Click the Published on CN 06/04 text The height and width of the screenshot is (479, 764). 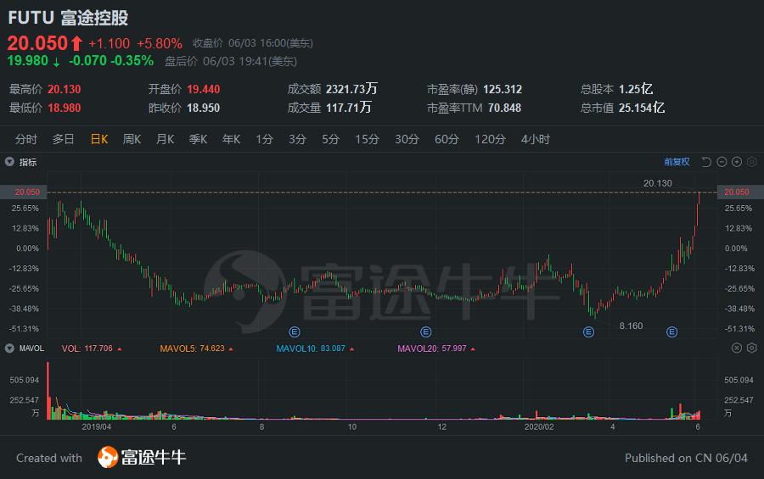point(686,458)
